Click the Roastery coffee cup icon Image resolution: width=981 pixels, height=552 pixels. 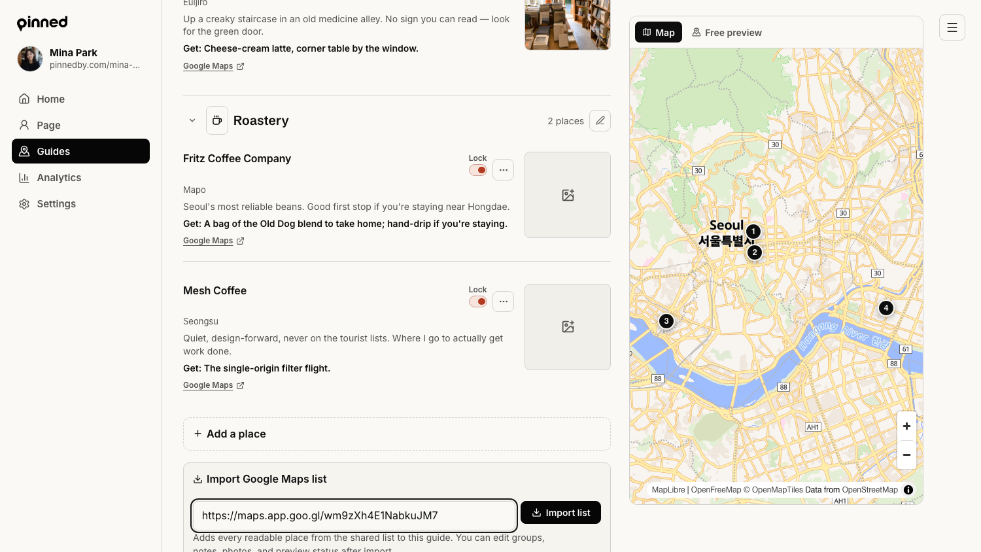pyautogui.click(x=217, y=120)
